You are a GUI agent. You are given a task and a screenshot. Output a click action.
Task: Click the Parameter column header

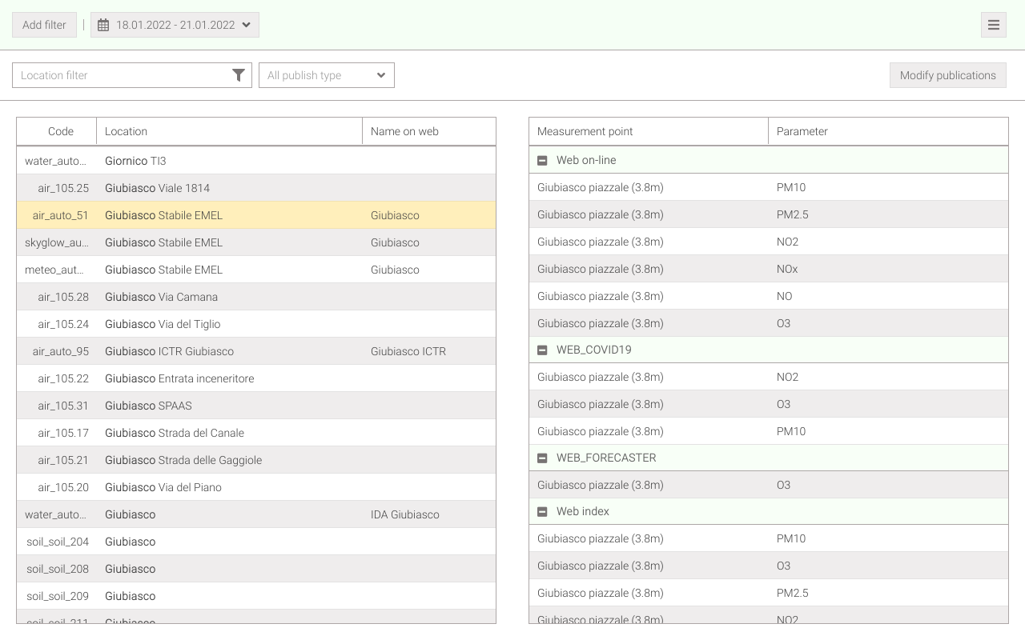click(x=888, y=131)
